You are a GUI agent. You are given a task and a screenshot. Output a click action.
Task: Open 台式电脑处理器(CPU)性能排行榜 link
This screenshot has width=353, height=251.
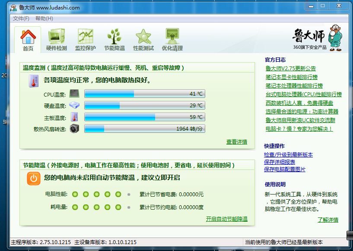click(304, 94)
